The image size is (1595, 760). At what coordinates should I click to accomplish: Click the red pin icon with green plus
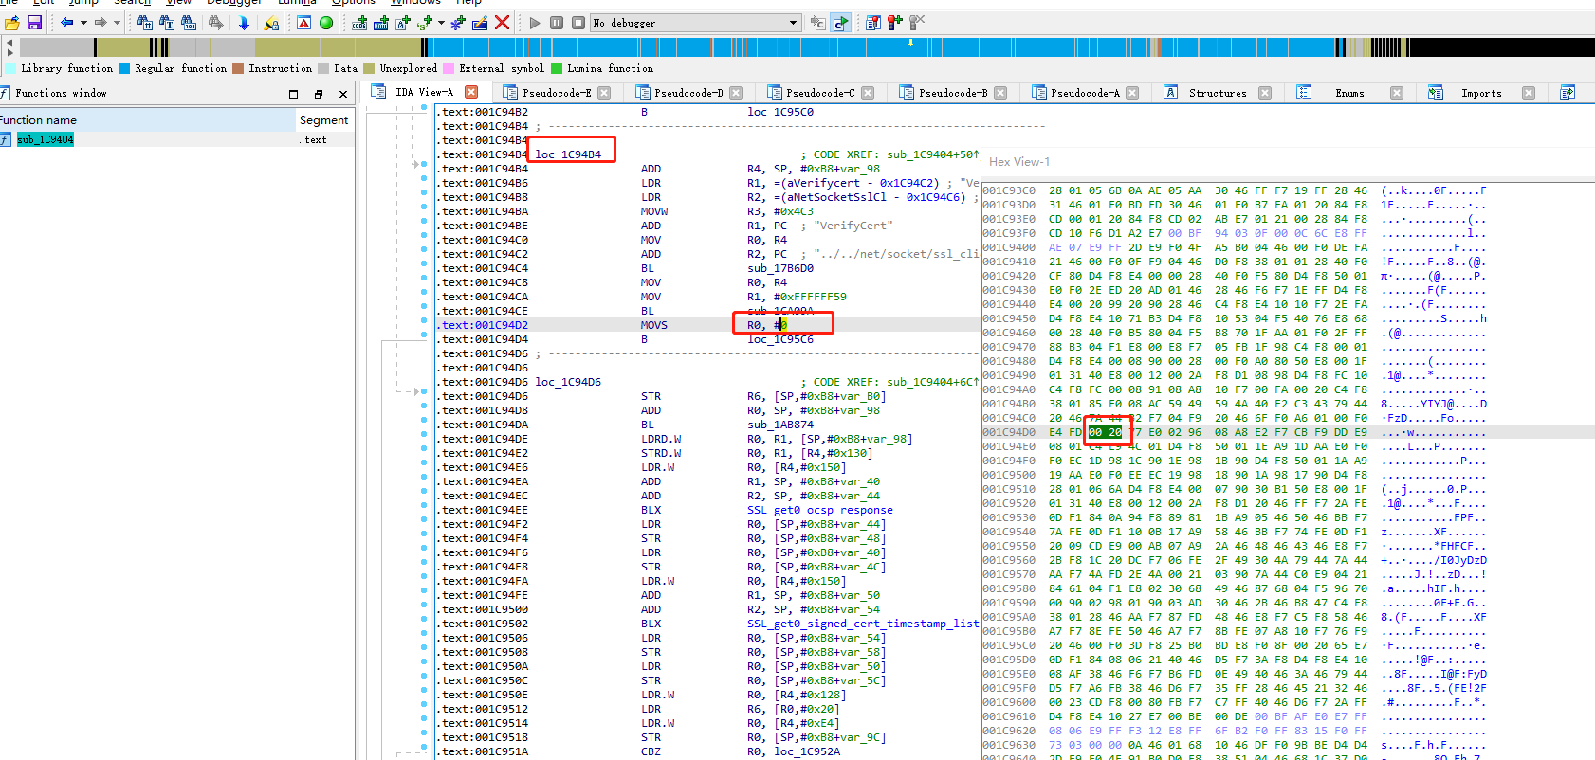coord(895,23)
